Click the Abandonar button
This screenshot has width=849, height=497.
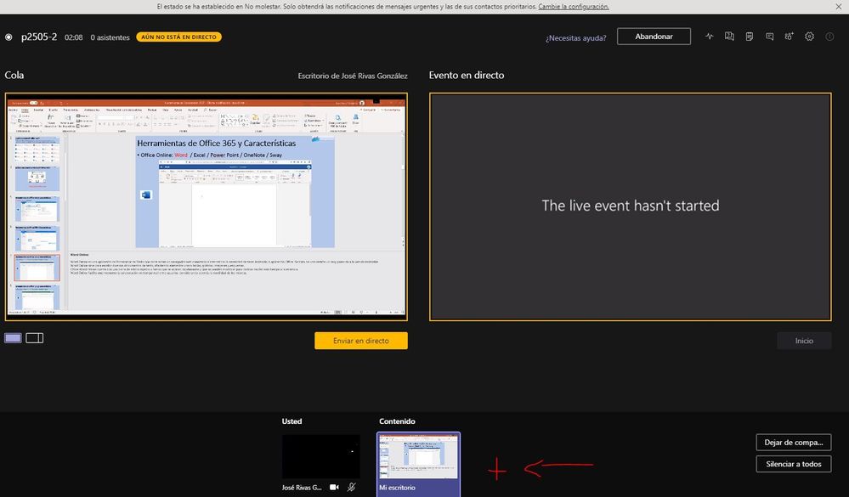pos(654,37)
